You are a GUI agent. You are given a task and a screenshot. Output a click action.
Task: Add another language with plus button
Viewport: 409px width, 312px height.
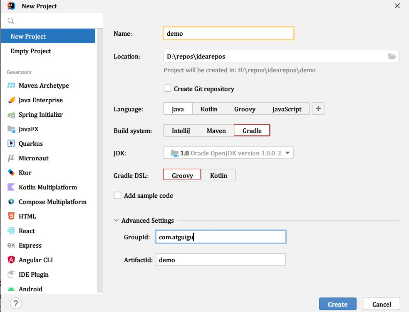pyautogui.click(x=318, y=108)
